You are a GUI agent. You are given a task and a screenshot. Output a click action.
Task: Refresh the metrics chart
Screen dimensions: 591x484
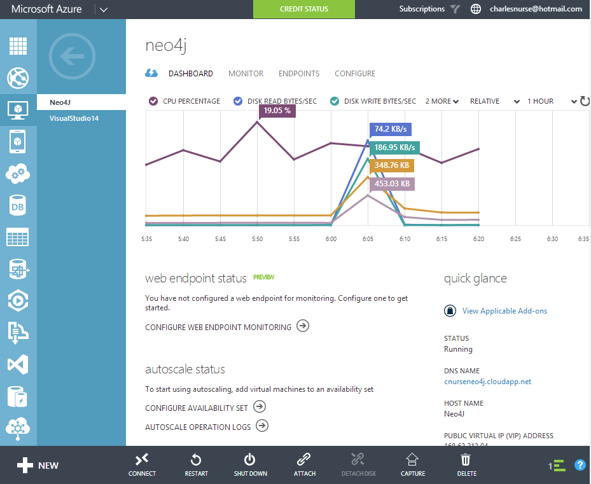(x=585, y=101)
